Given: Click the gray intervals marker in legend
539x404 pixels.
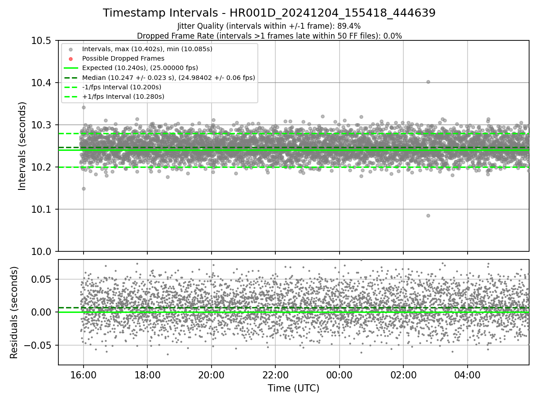Looking at the screenshot, I should pyautogui.click(x=71, y=49).
